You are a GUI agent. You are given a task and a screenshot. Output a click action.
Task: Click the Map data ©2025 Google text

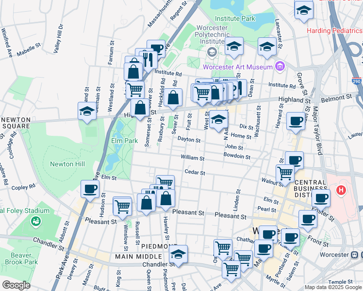coord(333,287)
